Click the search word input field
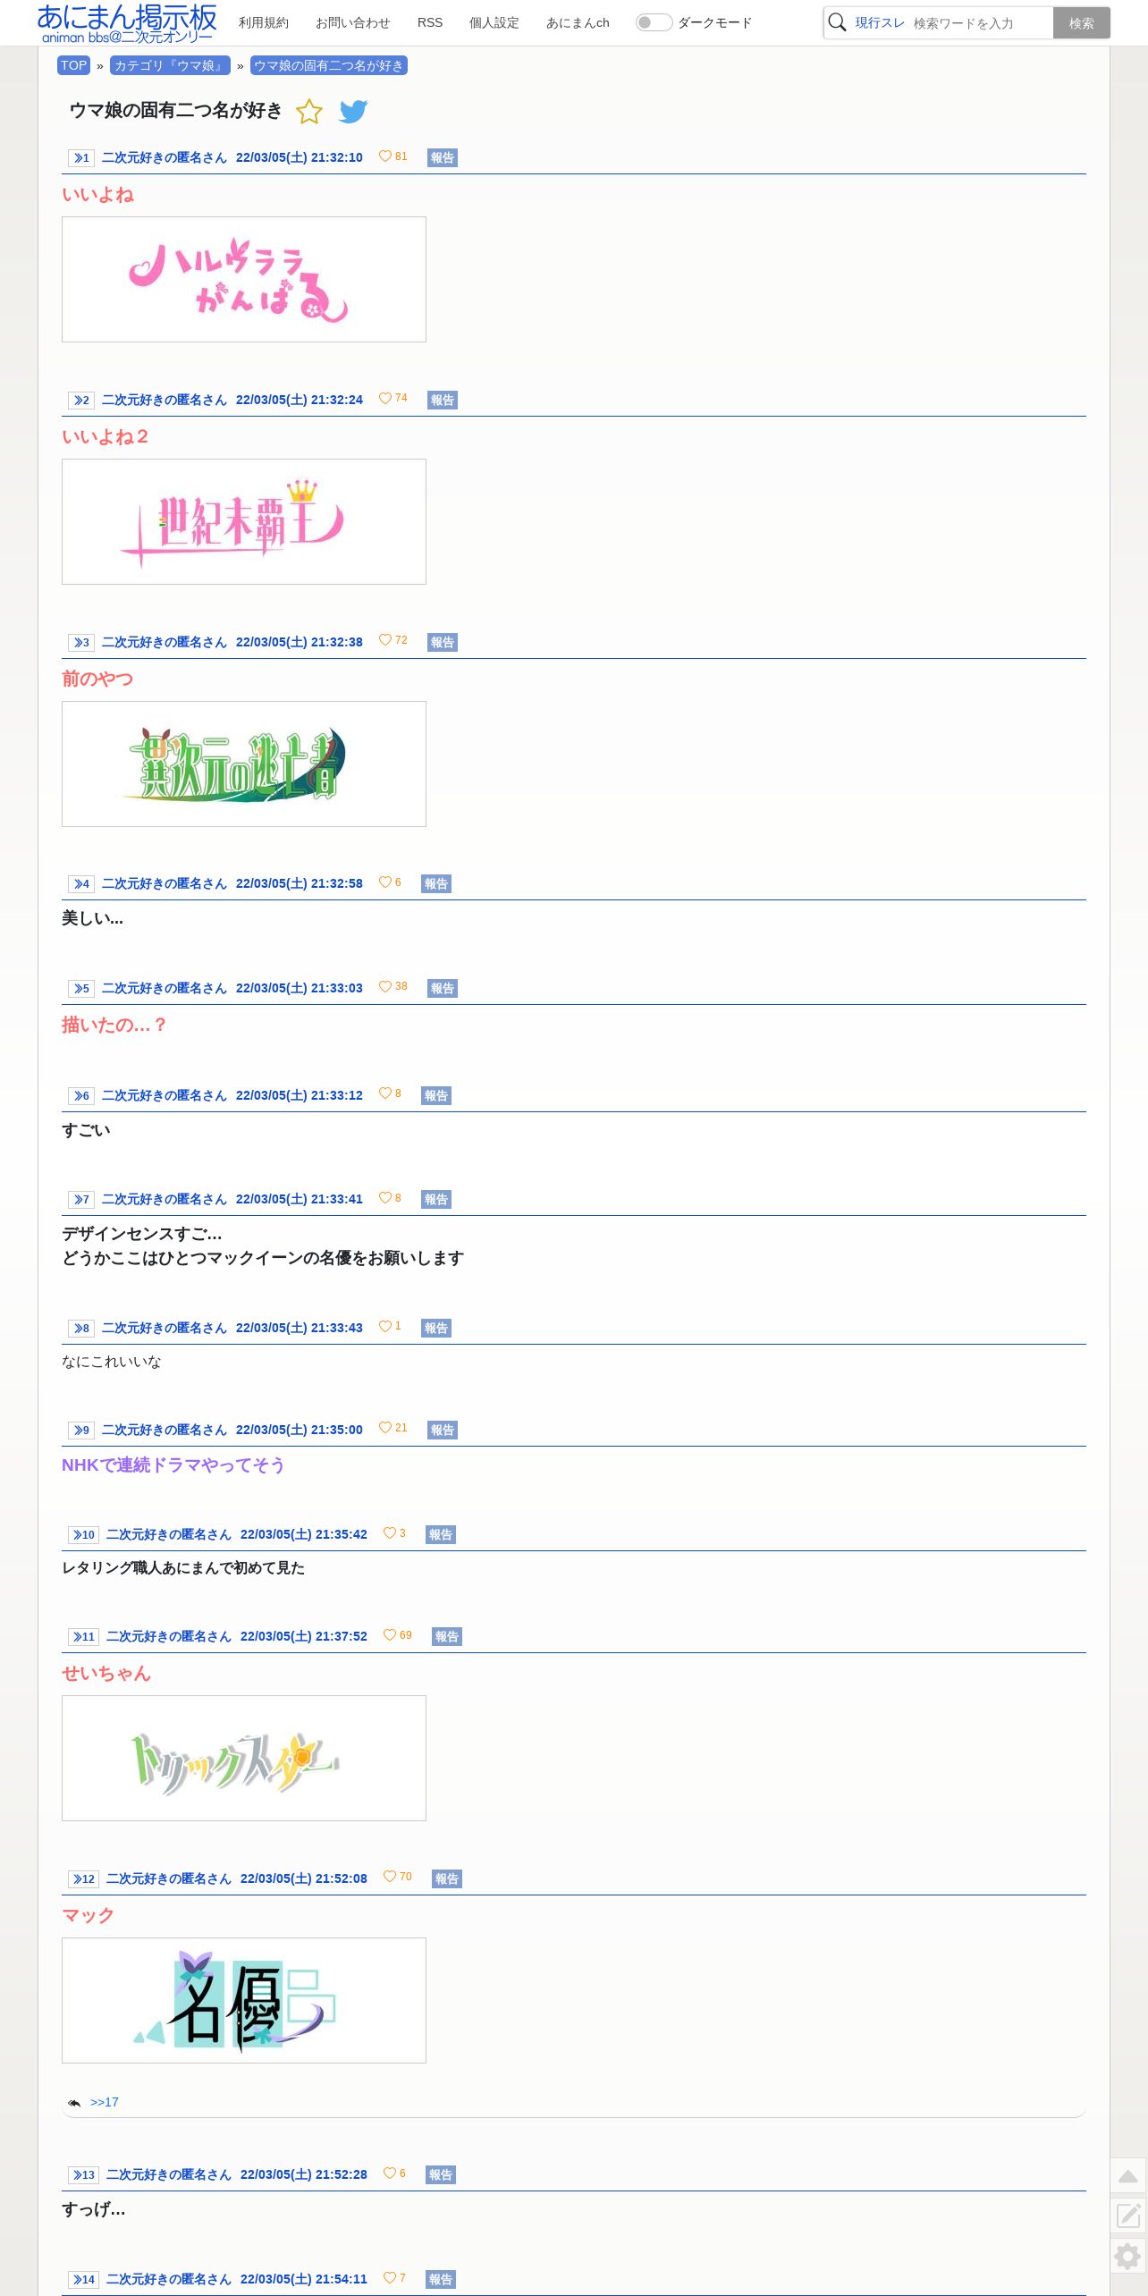1148x2296 pixels. (980, 23)
